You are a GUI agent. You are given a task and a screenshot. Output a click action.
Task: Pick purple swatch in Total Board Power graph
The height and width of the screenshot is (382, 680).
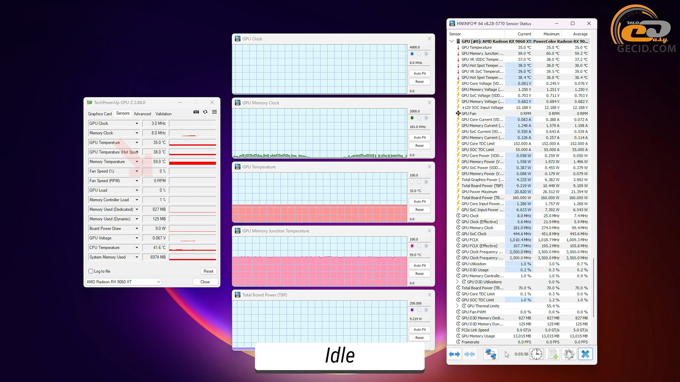(412, 310)
